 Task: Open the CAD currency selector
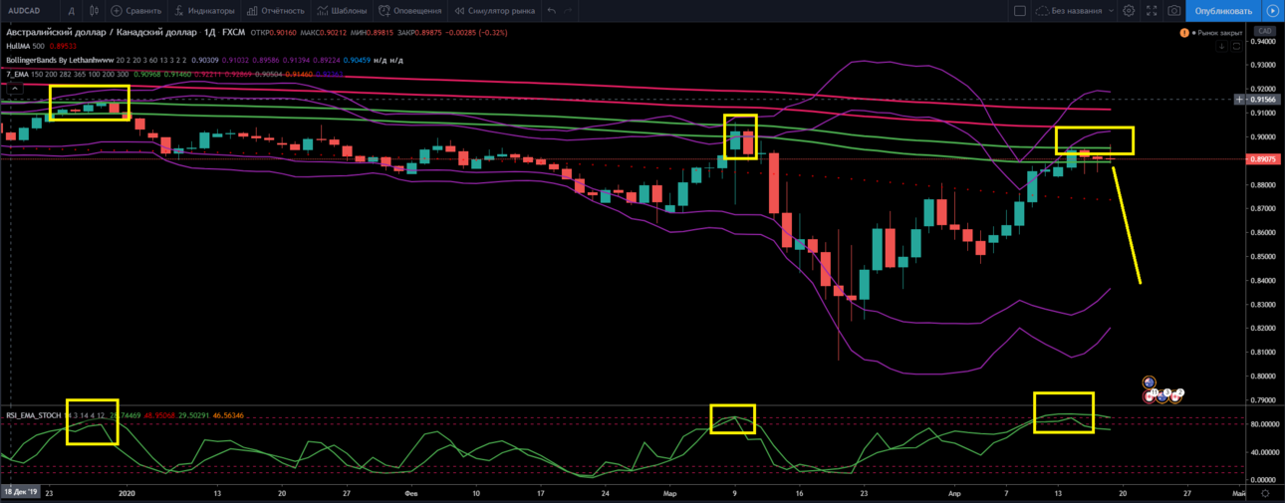pos(1264,31)
